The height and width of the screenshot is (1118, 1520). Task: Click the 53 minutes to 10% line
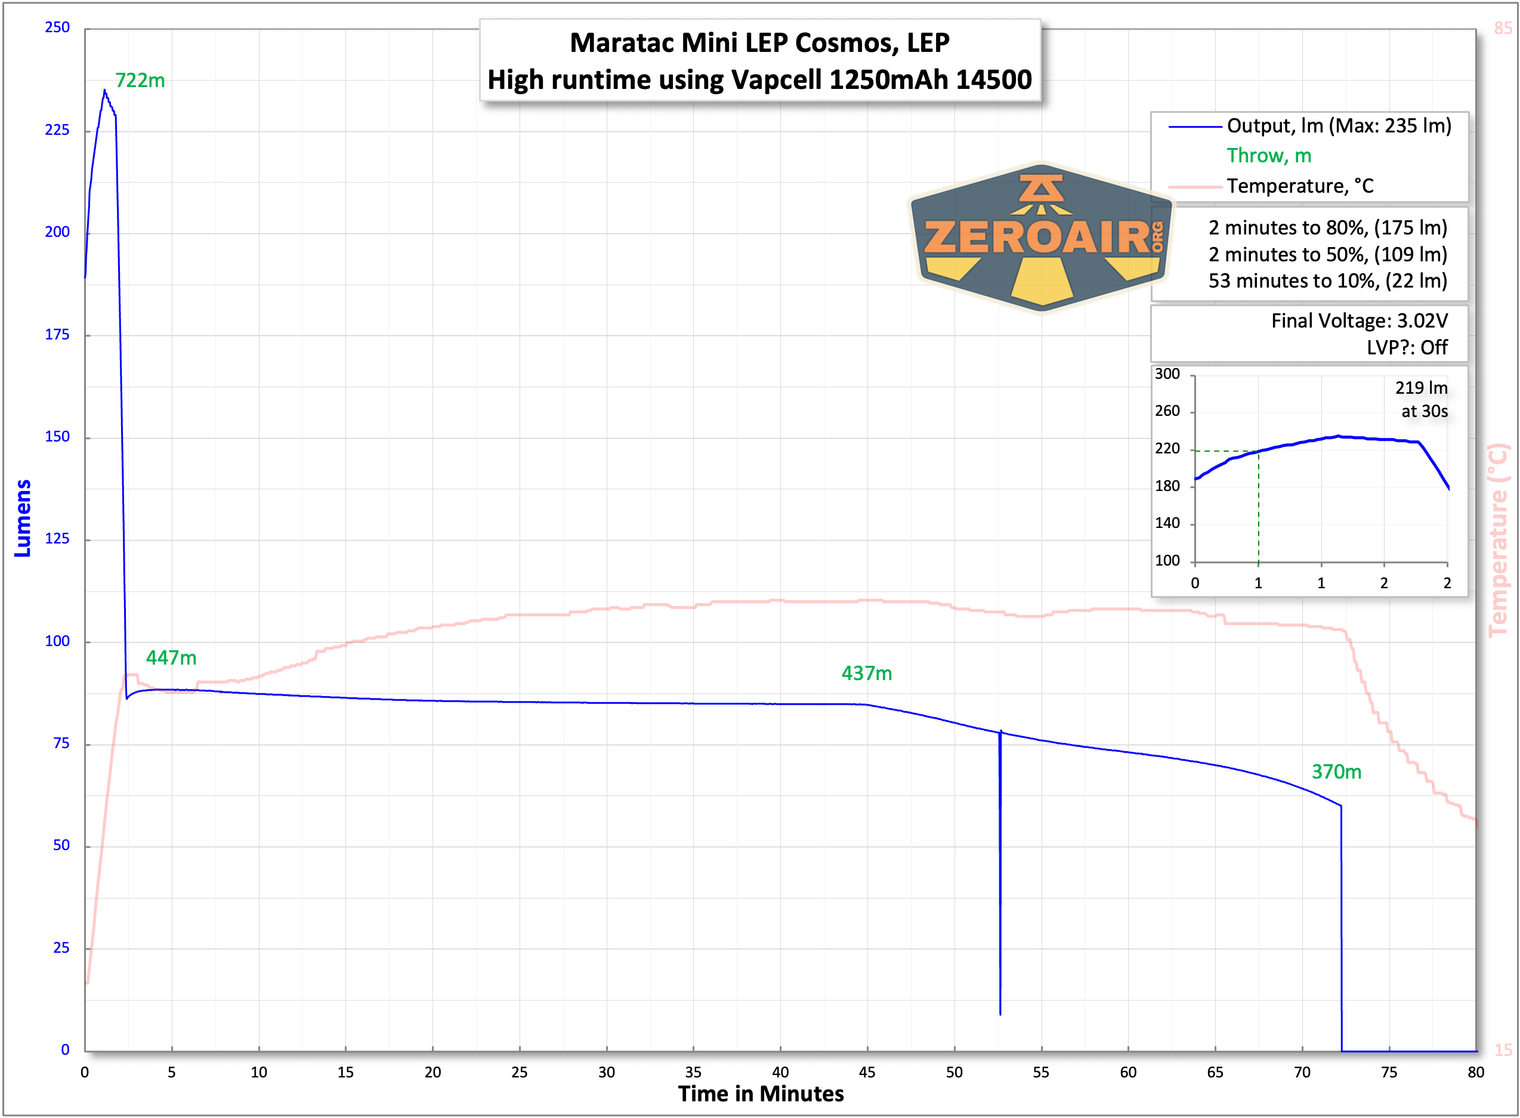[1327, 281]
